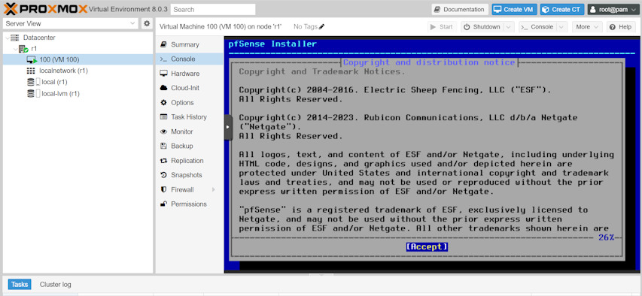Click the Datacenter server icon
The height and width of the screenshot is (296, 642).
pos(15,38)
